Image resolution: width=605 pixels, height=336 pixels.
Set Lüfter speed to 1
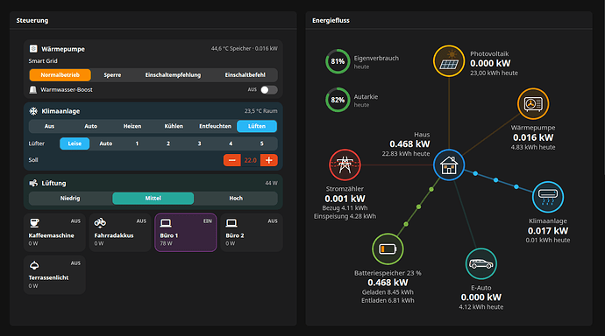[137, 143]
